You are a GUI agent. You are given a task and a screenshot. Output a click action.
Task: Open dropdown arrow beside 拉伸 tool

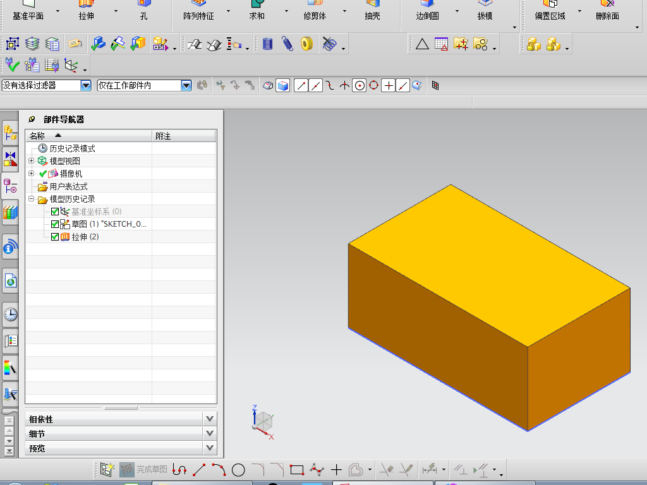pos(116,11)
